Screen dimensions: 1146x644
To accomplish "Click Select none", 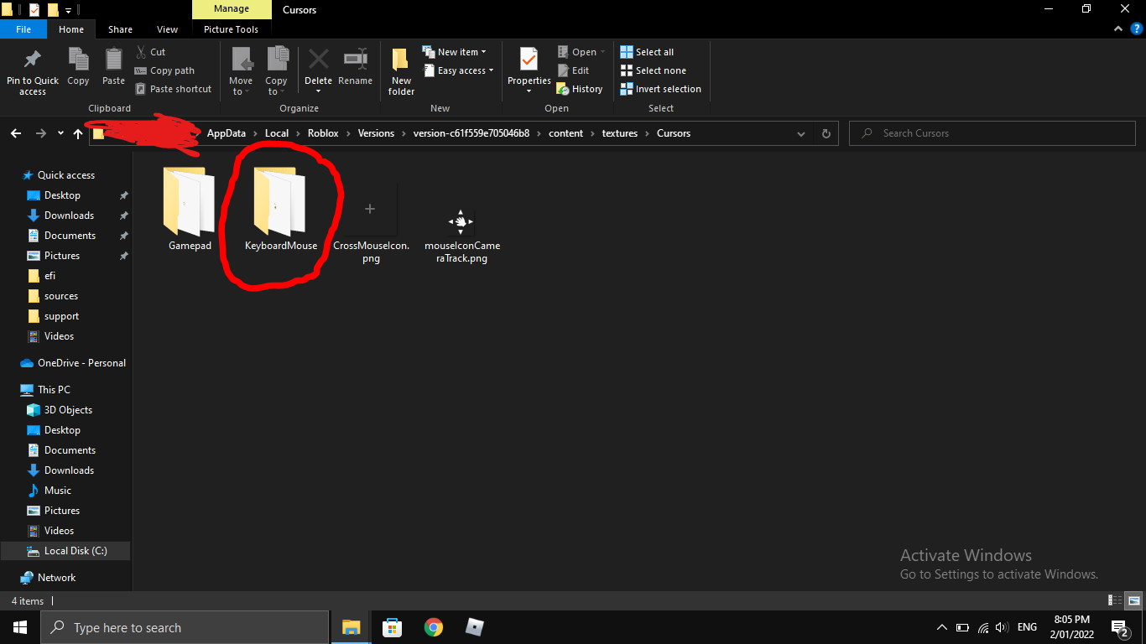I will click(x=653, y=70).
